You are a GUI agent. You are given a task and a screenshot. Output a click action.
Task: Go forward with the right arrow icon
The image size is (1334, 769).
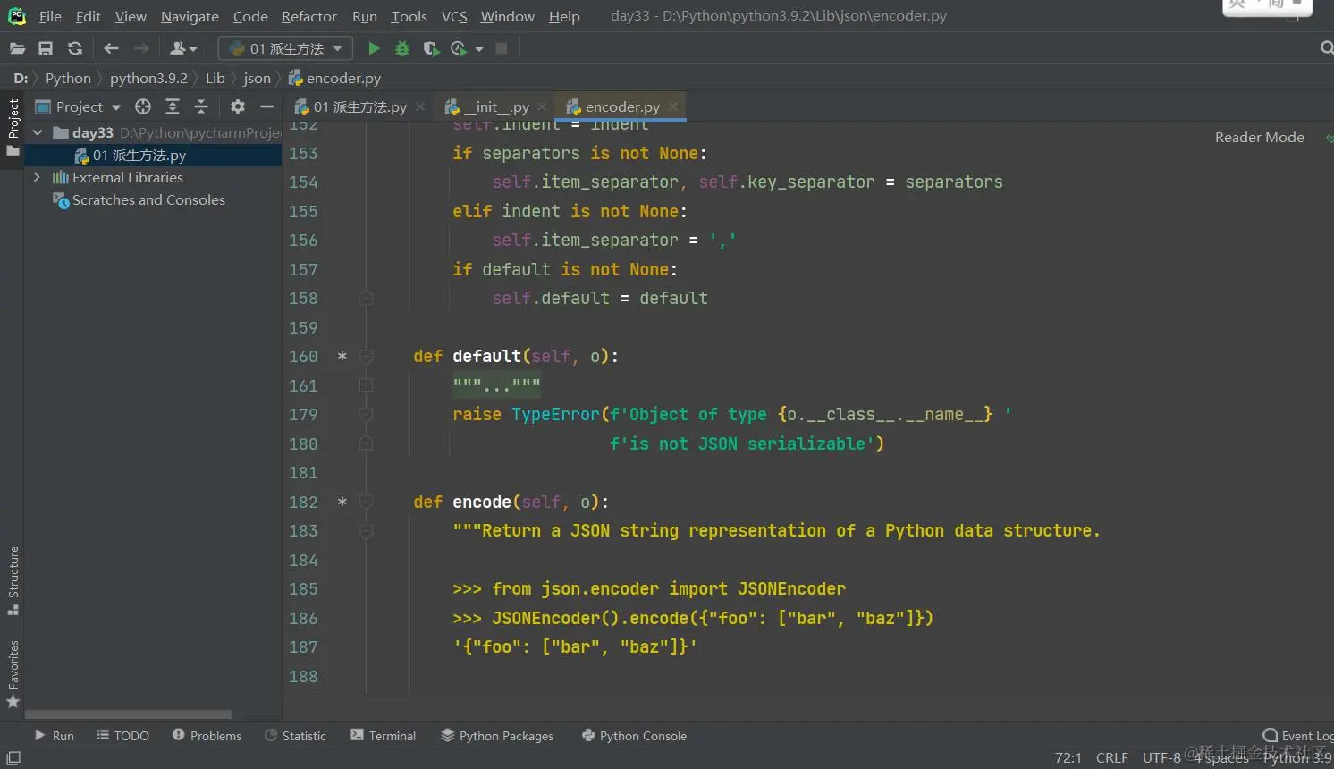[141, 48]
